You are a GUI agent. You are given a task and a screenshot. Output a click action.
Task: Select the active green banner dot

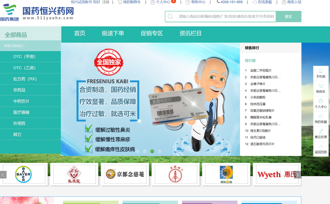tap(152, 151)
